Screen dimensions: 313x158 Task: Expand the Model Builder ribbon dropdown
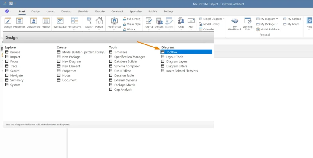[x=279, y=30]
